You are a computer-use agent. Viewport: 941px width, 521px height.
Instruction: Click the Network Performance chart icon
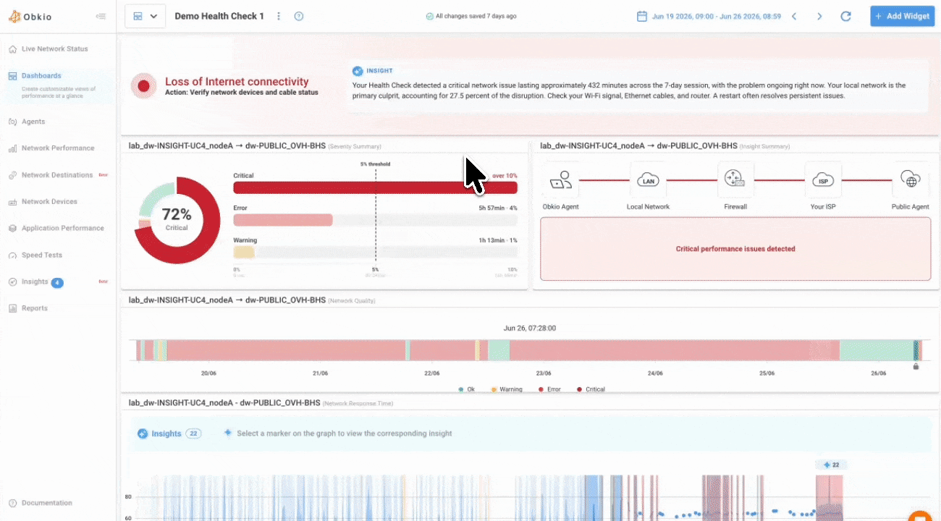point(12,148)
